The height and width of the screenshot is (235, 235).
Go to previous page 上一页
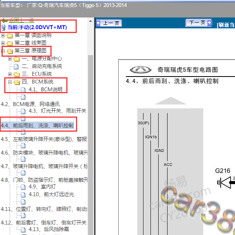click(109, 23)
